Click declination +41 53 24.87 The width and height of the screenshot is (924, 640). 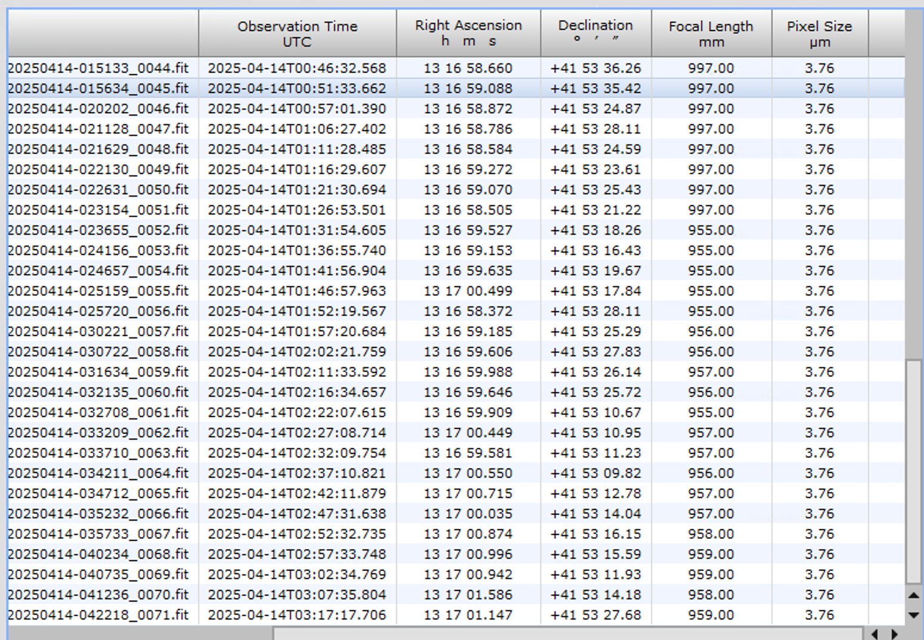[x=596, y=108]
